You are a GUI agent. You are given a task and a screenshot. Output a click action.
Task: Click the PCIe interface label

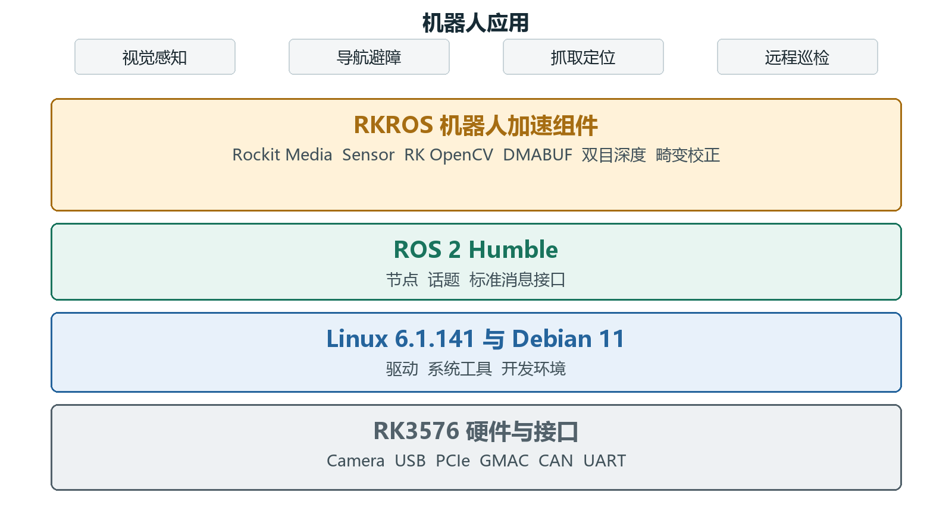453,460
